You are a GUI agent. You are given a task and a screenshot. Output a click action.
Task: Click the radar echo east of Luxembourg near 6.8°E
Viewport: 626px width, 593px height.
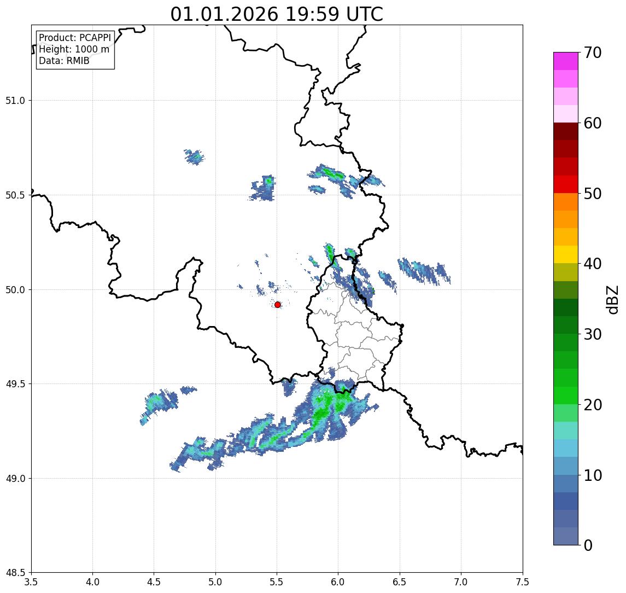424,271
